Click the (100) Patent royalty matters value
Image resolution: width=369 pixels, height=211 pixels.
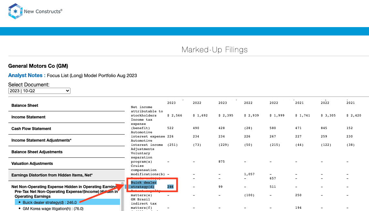249,195
